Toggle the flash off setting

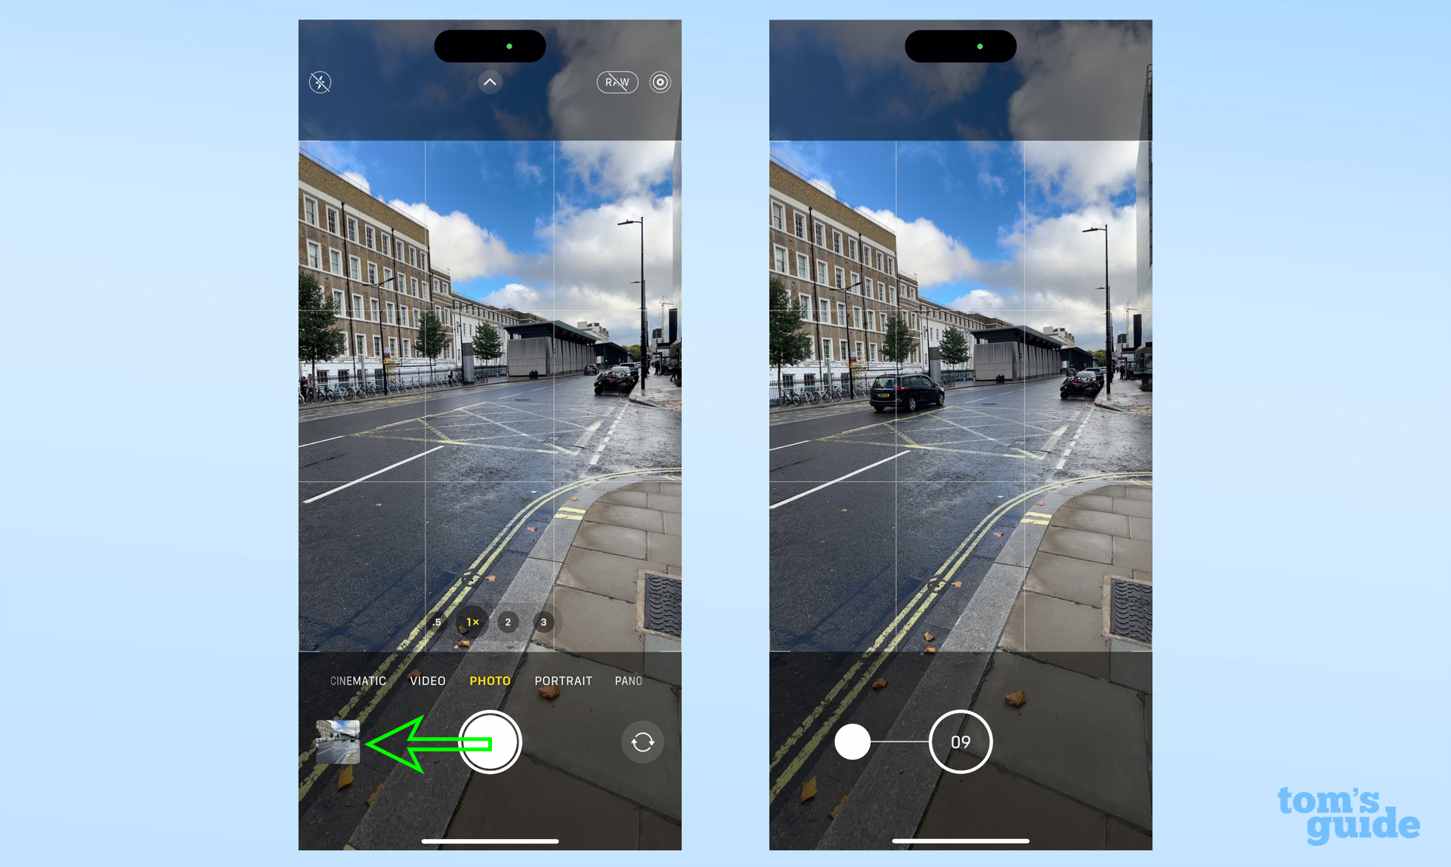(x=321, y=82)
